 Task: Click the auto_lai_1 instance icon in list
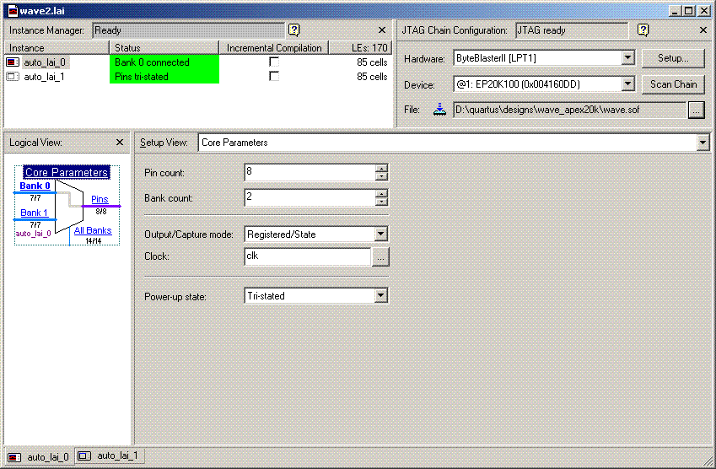[x=13, y=77]
